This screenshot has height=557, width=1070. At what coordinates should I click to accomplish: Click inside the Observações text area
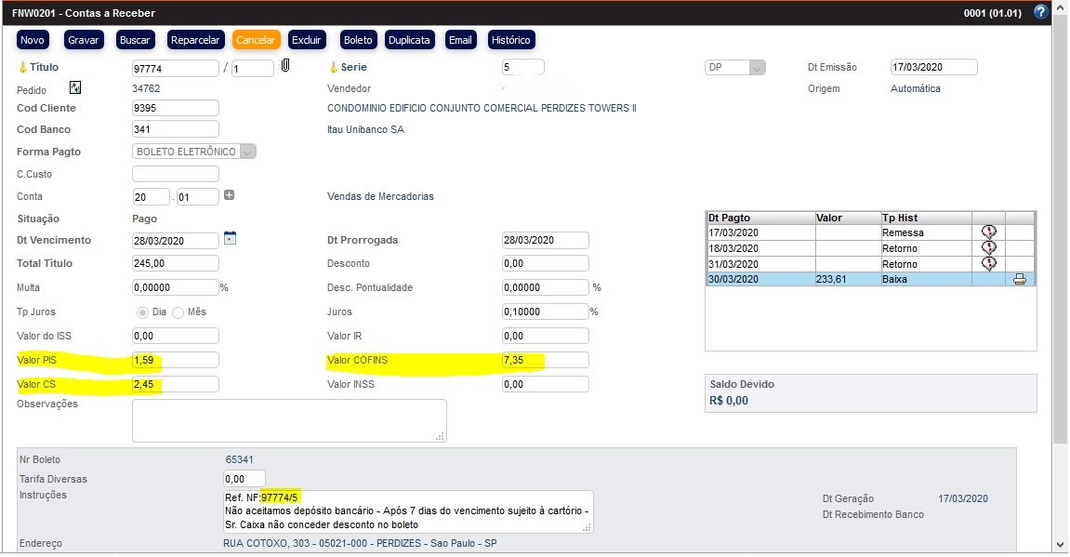(x=288, y=420)
